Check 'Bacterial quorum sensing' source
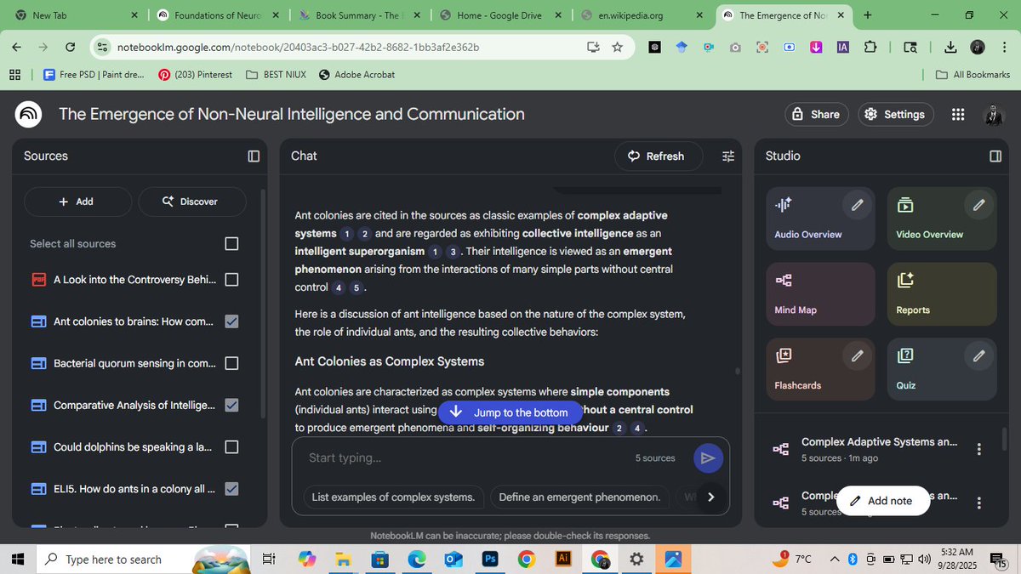Viewport: 1021px width, 574px height. 231,363
